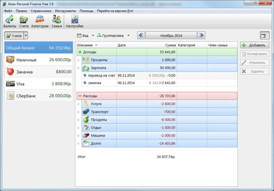Open the Группировка grouping dropdown
The height and width of the screenshot is (191, 274).
(113, 35)
